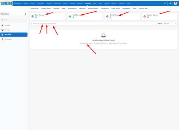Select By Student in the sidebar

pyautogui.click(x=14, y=39)
